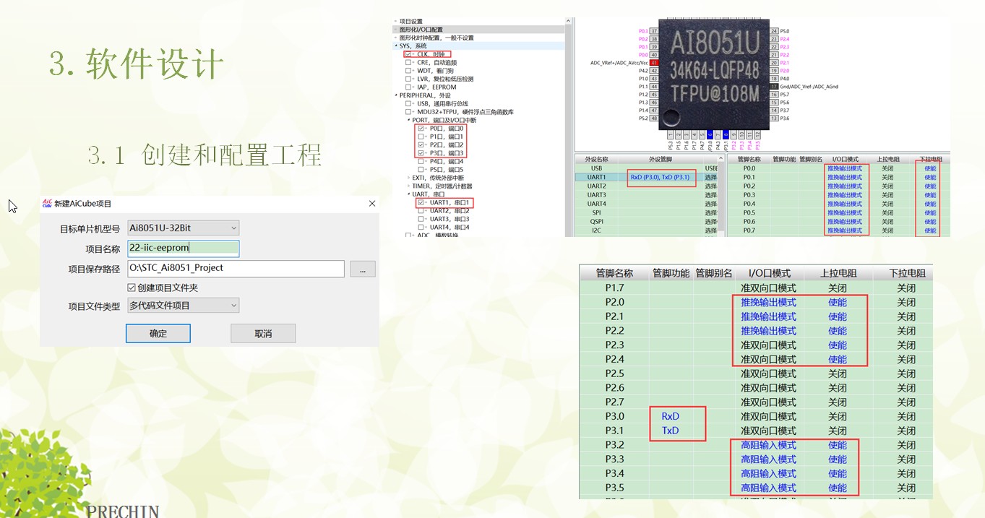This screenshot has width=985, height=518.
Task: Click the AiCube logo in dialog title
Action: [47, 204]
